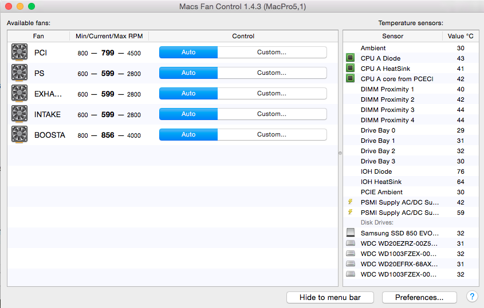This screenshot has height=308, width=484.
Task: Choose Custom... control for EXHA... fan
Action: (272, 93)
